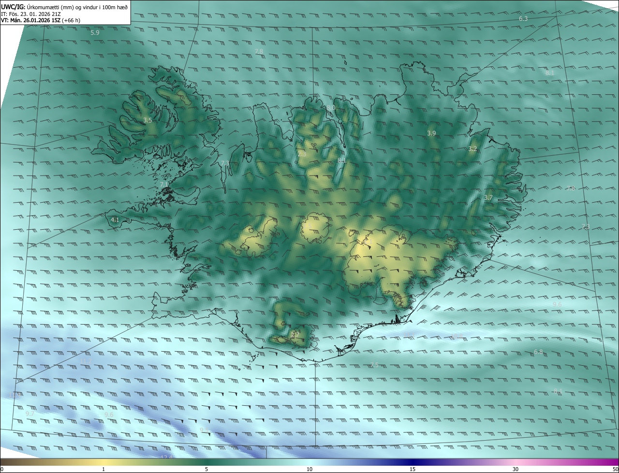Pick the yellow color above the 1 tick
The image size is (619, 473).
click(103, 462)
